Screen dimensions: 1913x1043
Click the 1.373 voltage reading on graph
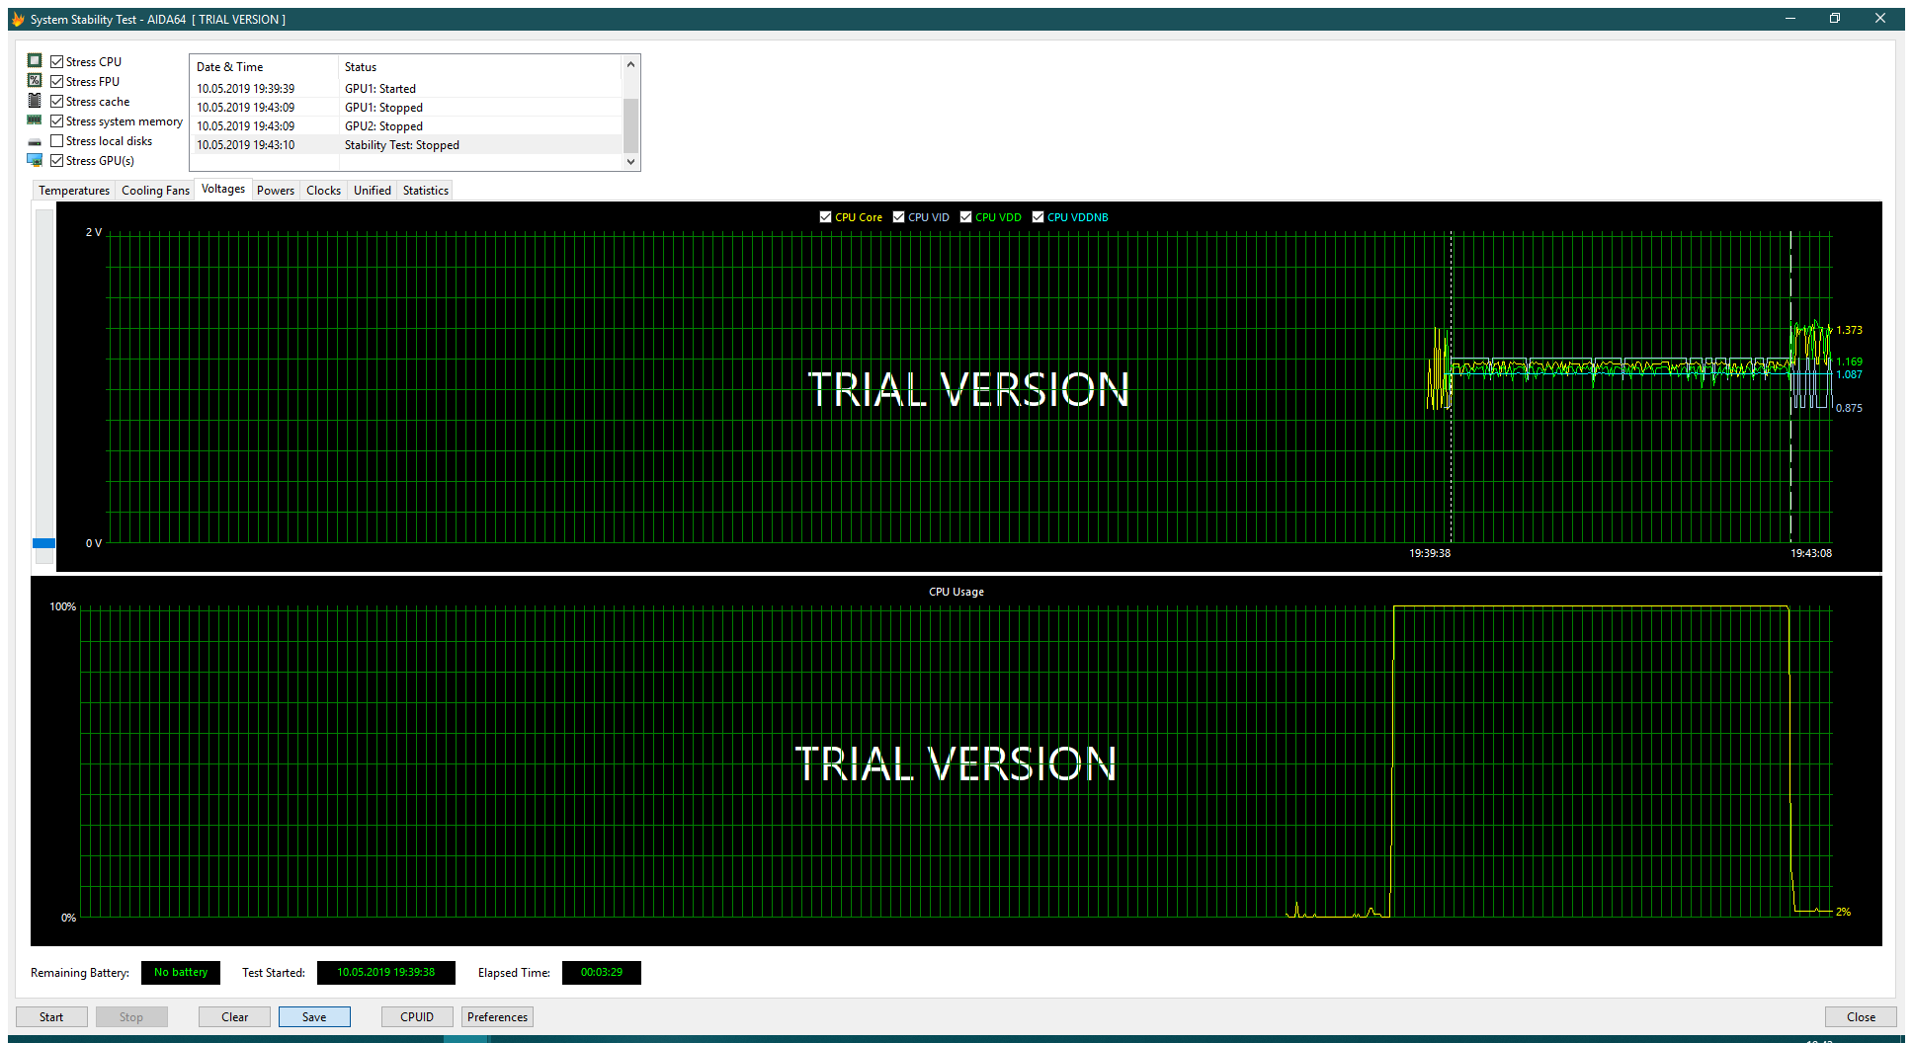click(1850, 330)
